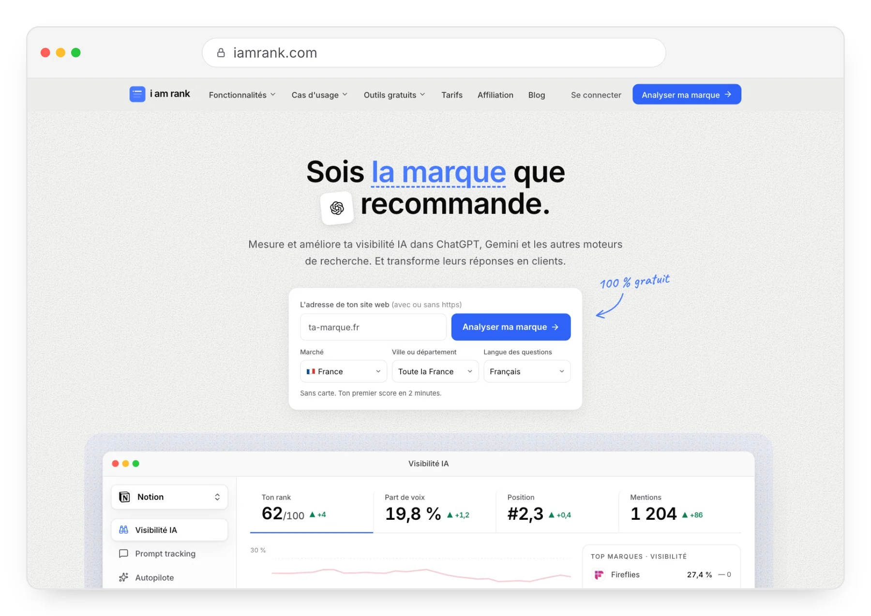Screen dimensions: 871x616
Task: Click the iamrank.com address bar
Action: coord(434,53)
